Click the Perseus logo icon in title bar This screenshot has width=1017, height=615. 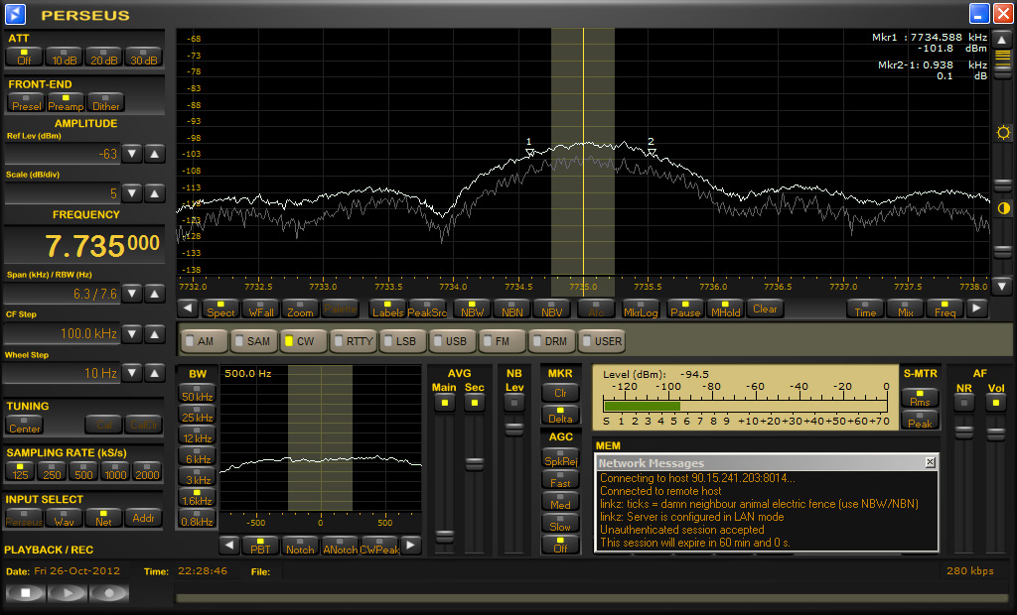15,14
